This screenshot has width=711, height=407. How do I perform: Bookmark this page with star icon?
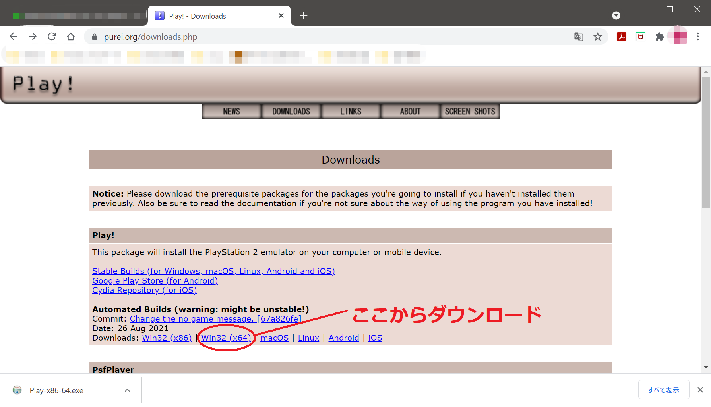[597, 37]
